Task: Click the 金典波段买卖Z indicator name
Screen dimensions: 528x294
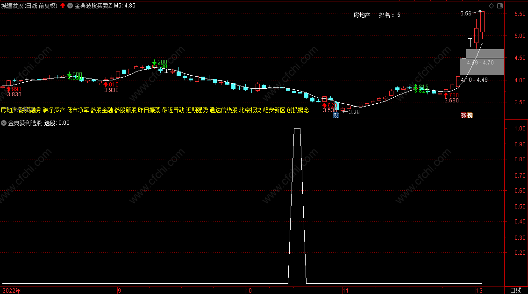Action: click(x=93, y=6)
